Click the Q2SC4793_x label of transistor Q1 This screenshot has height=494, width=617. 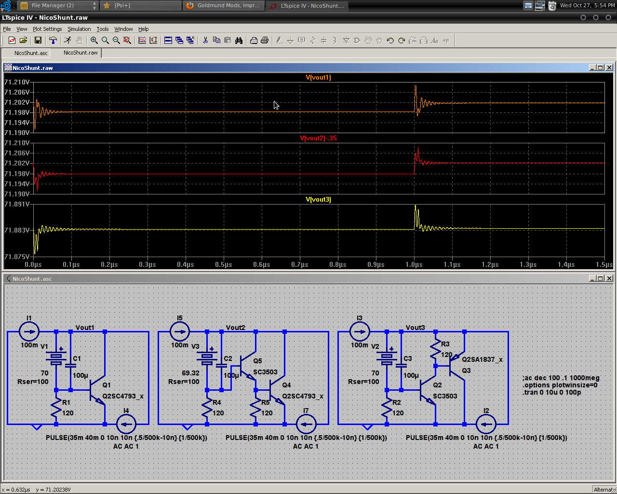click(123, 396)
